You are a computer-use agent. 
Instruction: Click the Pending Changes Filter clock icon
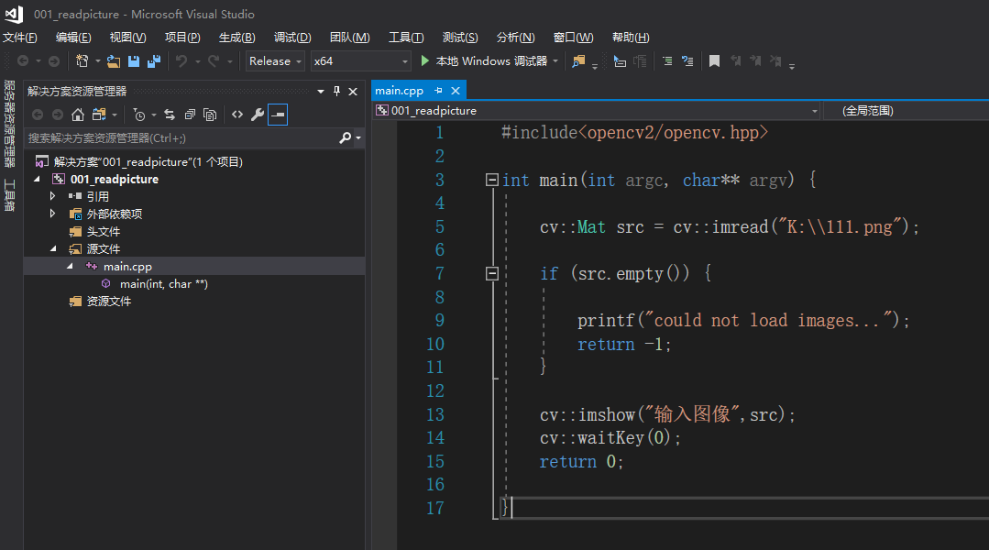pyautogui.click(x=139, y=115)
